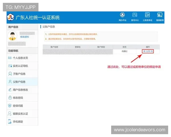Click the 账户名称 column header
The width and height of the screenshot is (171, 137).
[x=54, y=47]
